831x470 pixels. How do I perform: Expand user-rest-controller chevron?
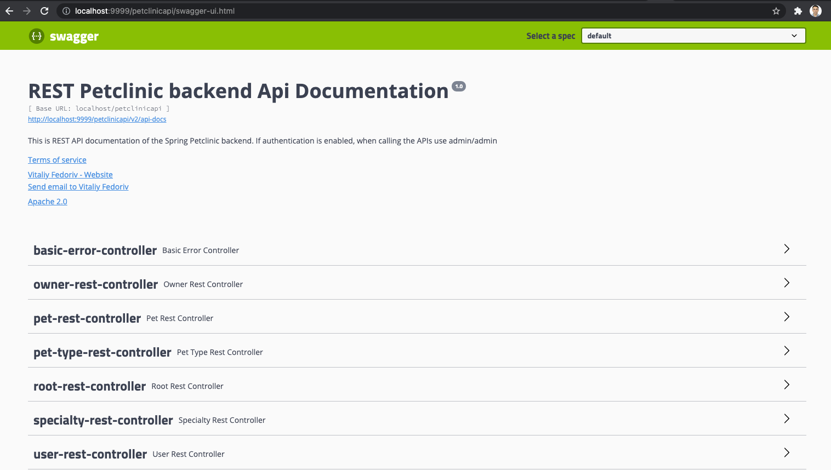pyautogui.click(x=787, y=452)
